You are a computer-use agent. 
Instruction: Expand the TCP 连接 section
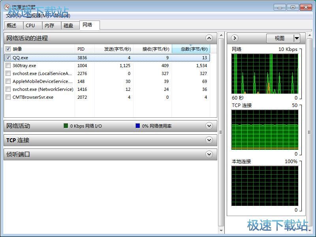tap(209, 140)
